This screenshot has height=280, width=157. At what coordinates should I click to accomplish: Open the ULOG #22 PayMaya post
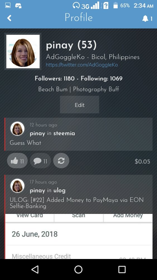[77, 203]
